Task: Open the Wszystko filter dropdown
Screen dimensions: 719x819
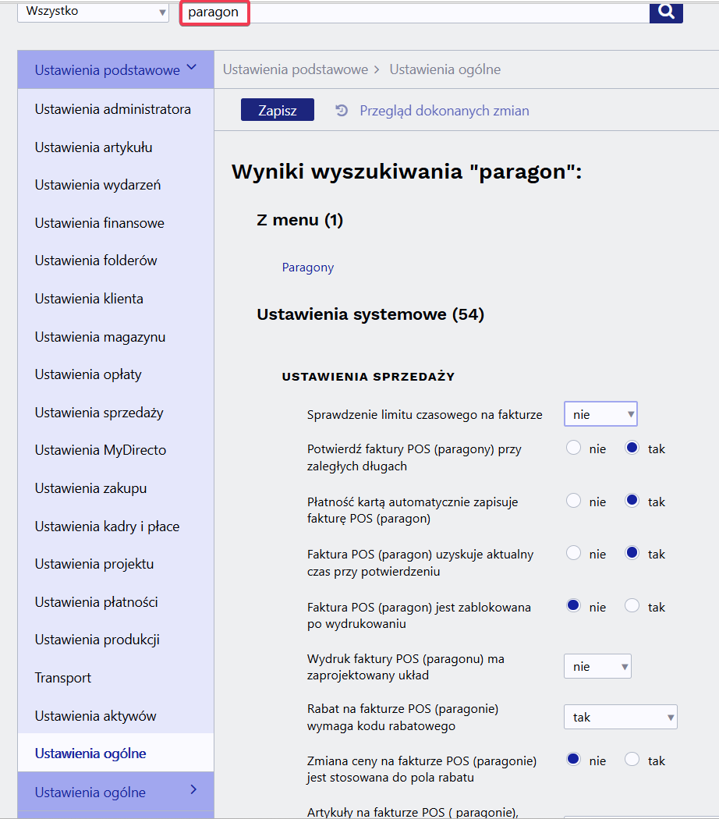Action: (93, 12)
